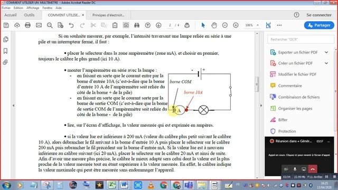
Task: Click the Rechercher "OCR" search field
Action: (301, 40)
